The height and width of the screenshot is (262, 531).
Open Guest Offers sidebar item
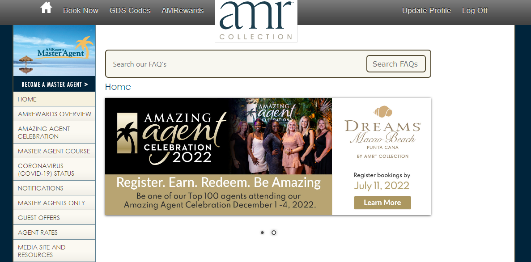pyautogui.click(x=55, y=218)
